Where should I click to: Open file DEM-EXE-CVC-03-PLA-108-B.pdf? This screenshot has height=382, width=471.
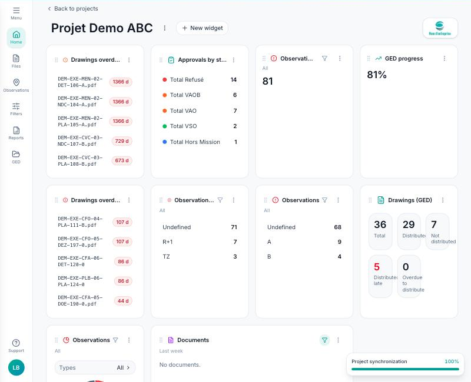pos(80,160)
